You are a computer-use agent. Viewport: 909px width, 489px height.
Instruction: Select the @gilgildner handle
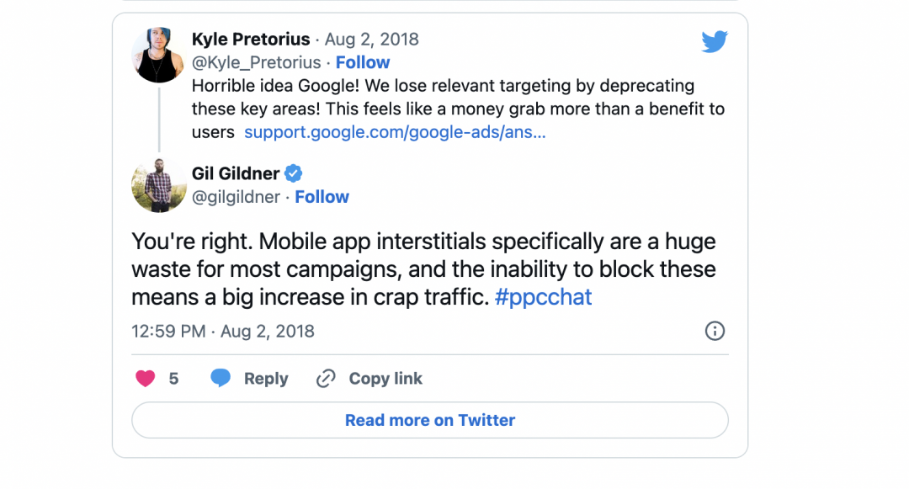237,197
